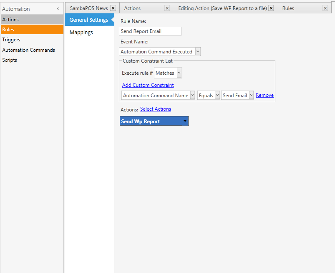Close the SambaPOS News tab

point(113,8)
